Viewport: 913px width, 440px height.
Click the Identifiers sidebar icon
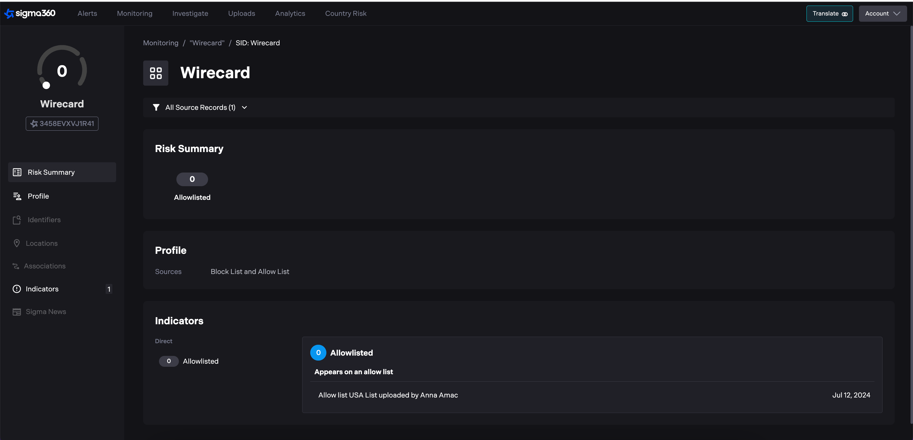tap(17, 220)
